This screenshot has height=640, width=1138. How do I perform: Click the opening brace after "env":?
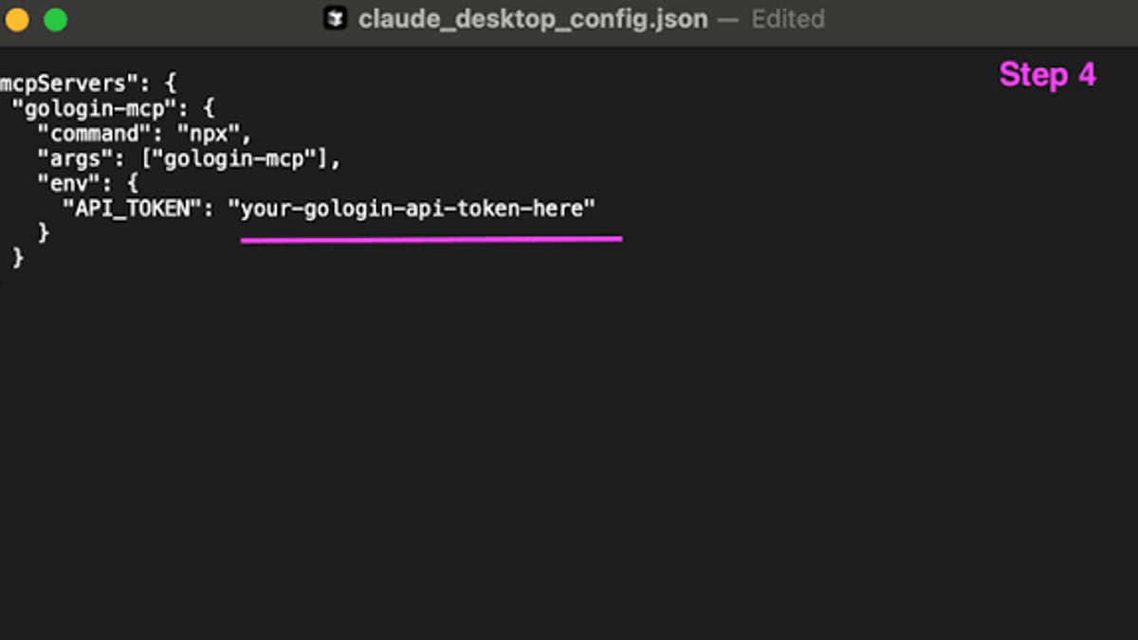pos(132,183)
